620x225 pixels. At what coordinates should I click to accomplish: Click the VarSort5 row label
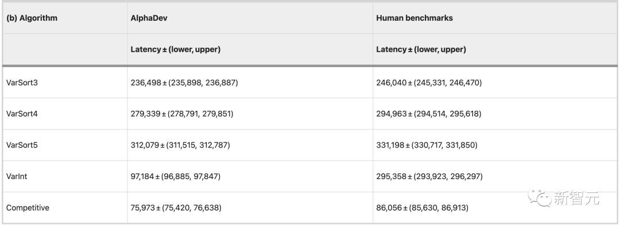pos(22,145)
